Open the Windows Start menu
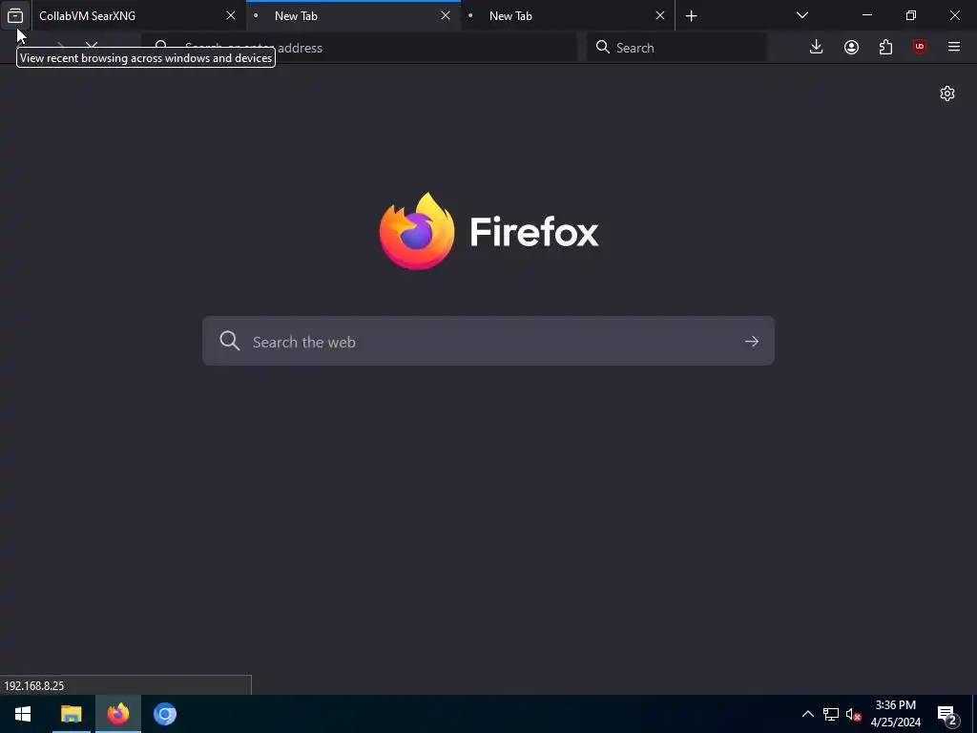977x733 pixels. pos(23,714)
